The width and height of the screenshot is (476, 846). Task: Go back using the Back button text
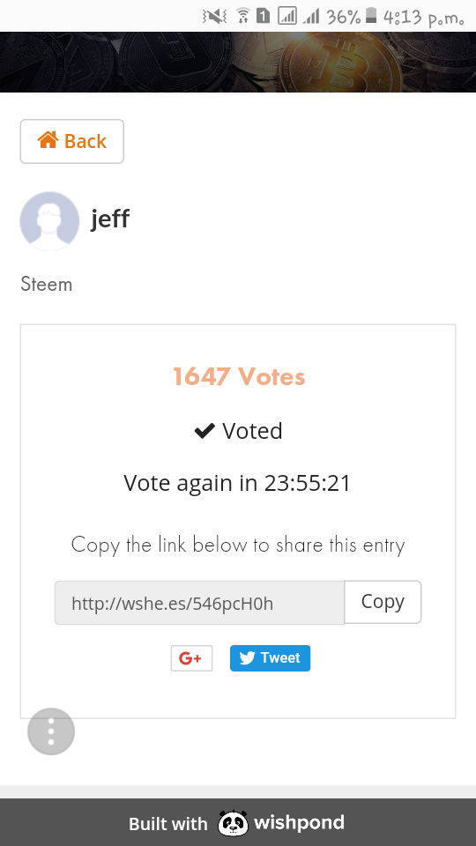pos(86,141)
